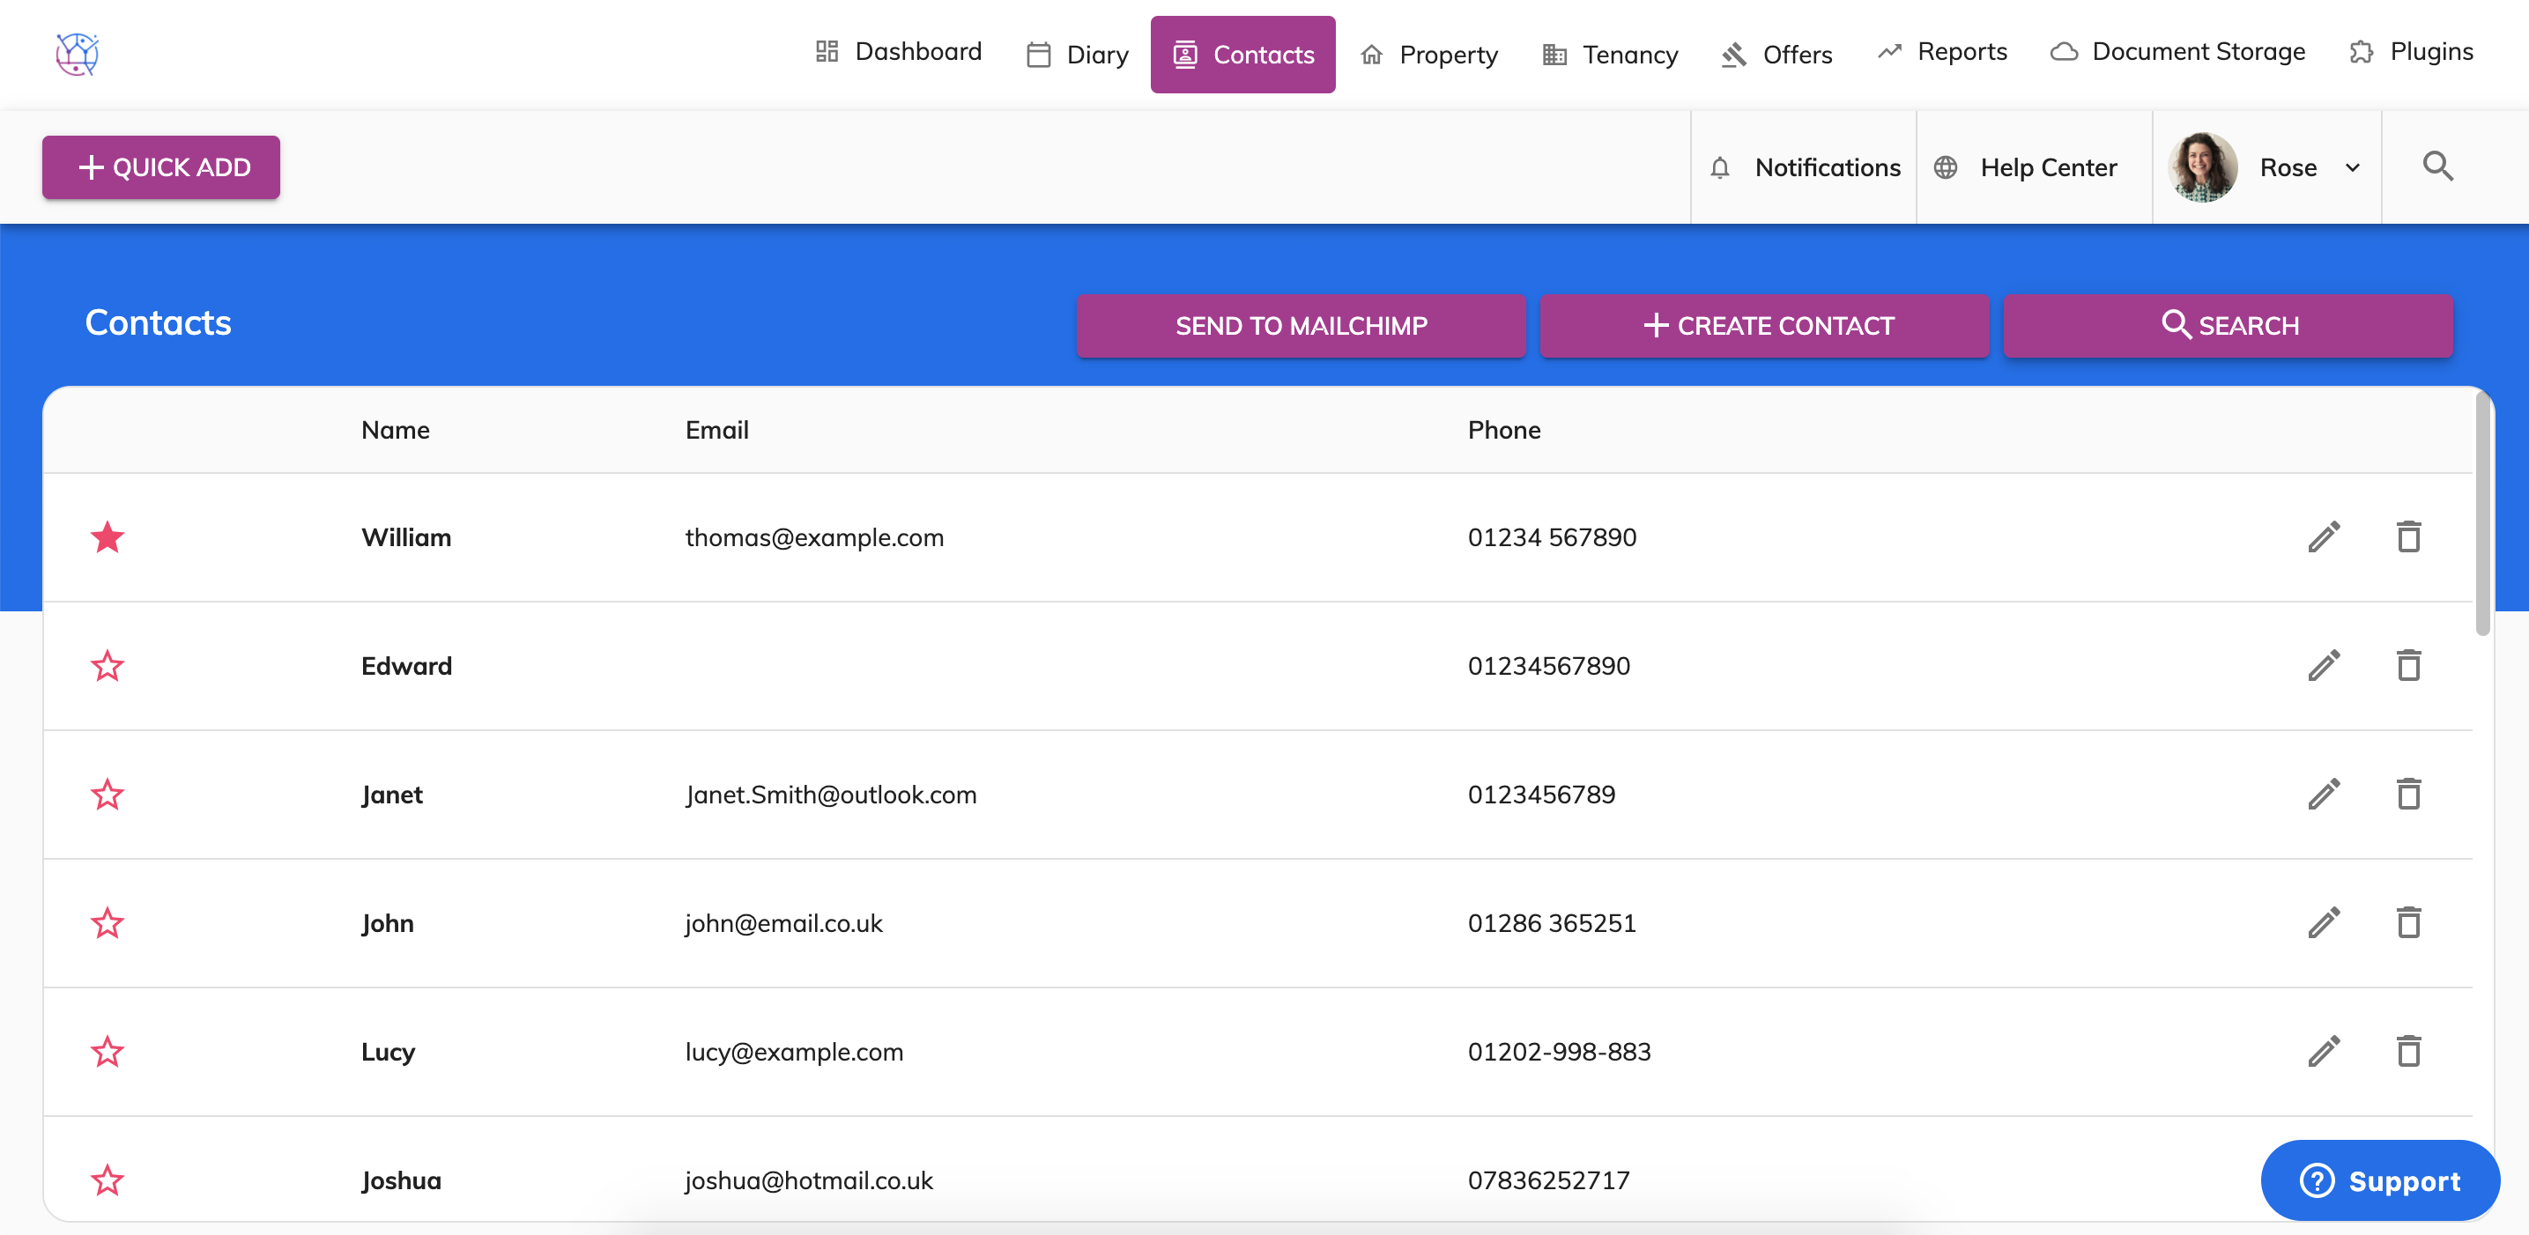Toggle the favourite star for Joshua
The image size is (2529, 1235).
107,1180
